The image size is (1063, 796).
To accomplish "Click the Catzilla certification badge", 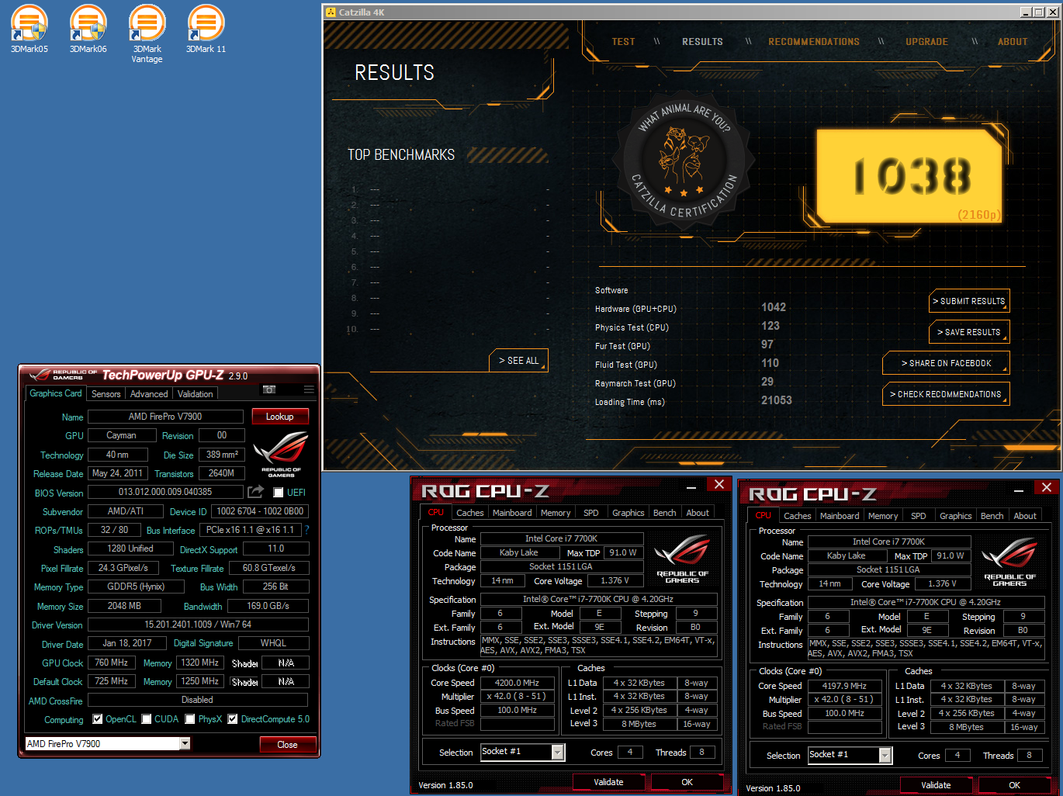I will point(684,161).
